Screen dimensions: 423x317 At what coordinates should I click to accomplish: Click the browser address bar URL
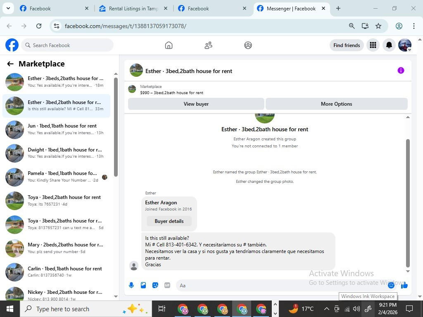(126, 26)
